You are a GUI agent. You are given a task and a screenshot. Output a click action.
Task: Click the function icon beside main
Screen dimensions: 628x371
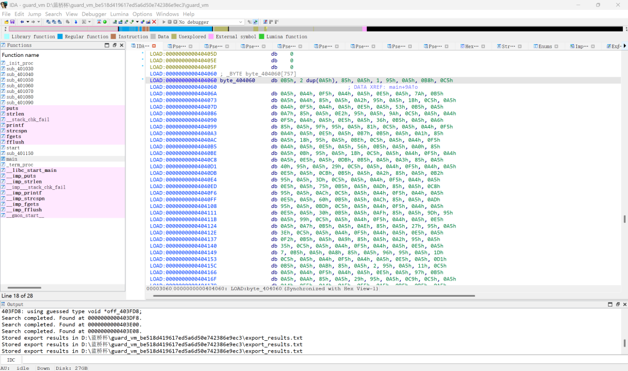click(3, 159)
